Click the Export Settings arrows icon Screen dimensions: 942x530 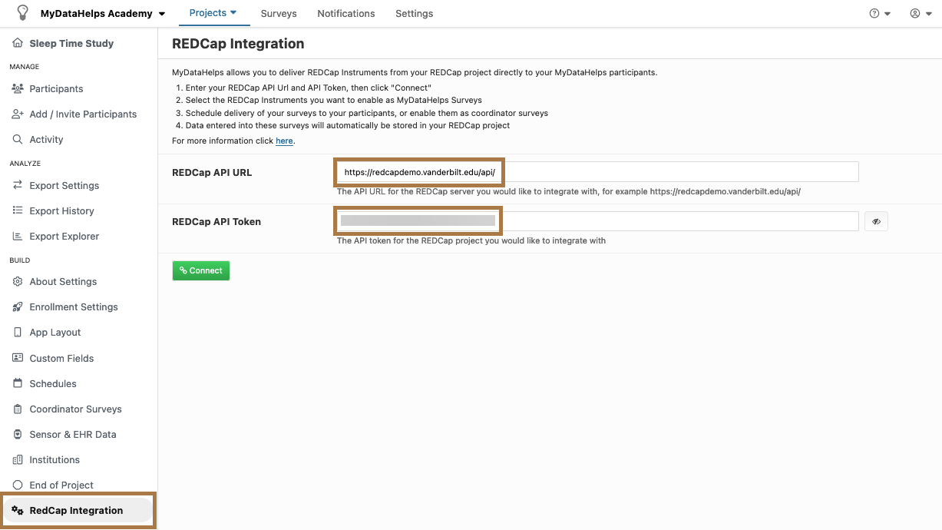pos(18,186)
